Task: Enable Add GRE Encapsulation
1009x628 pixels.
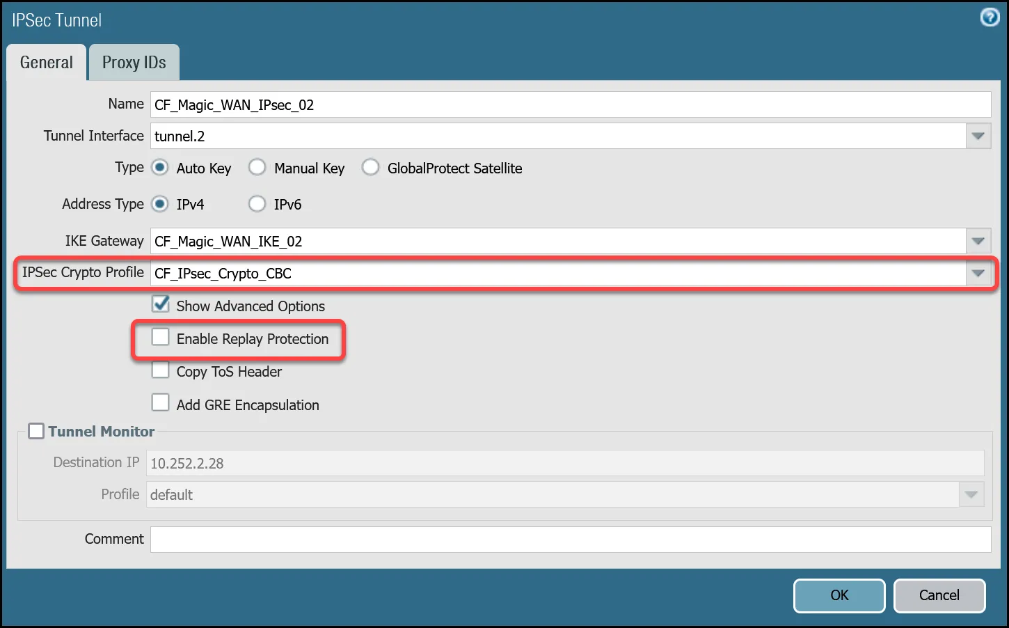Action: pos(161,403)
